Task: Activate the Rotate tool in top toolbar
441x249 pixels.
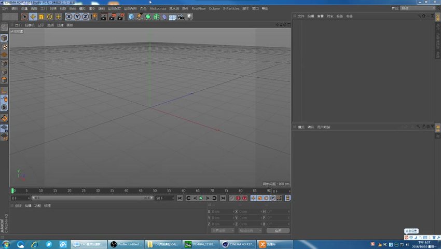Action: click(50, 17)
